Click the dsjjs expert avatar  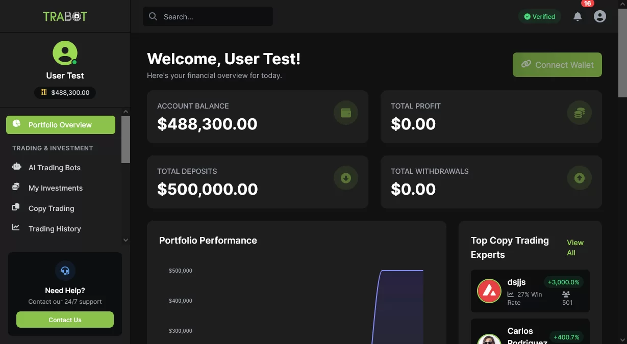pyautogui.click(x=489, y=291)
